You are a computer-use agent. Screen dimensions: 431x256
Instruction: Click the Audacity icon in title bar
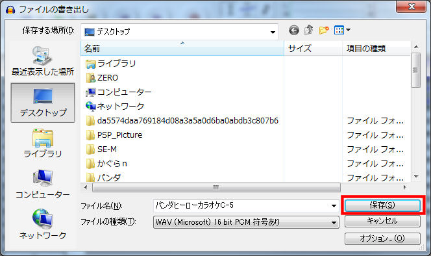(x=10, y=10)
